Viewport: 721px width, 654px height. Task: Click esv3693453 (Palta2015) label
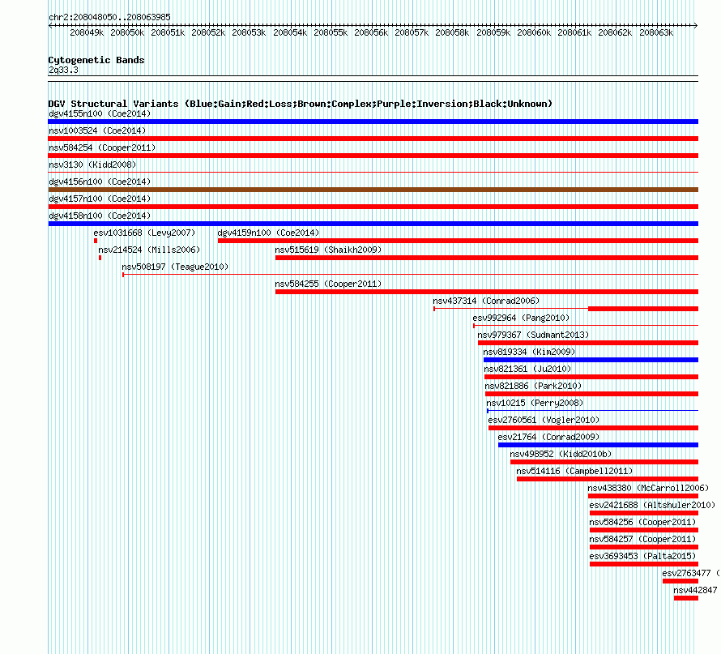pyautogui.click(x=643, y=556)
